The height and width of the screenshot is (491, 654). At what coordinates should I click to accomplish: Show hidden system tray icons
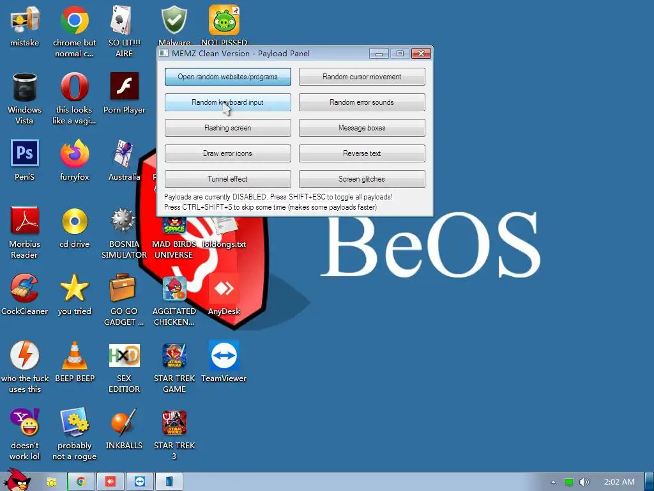pyautogui.click(x=553, y=482)
